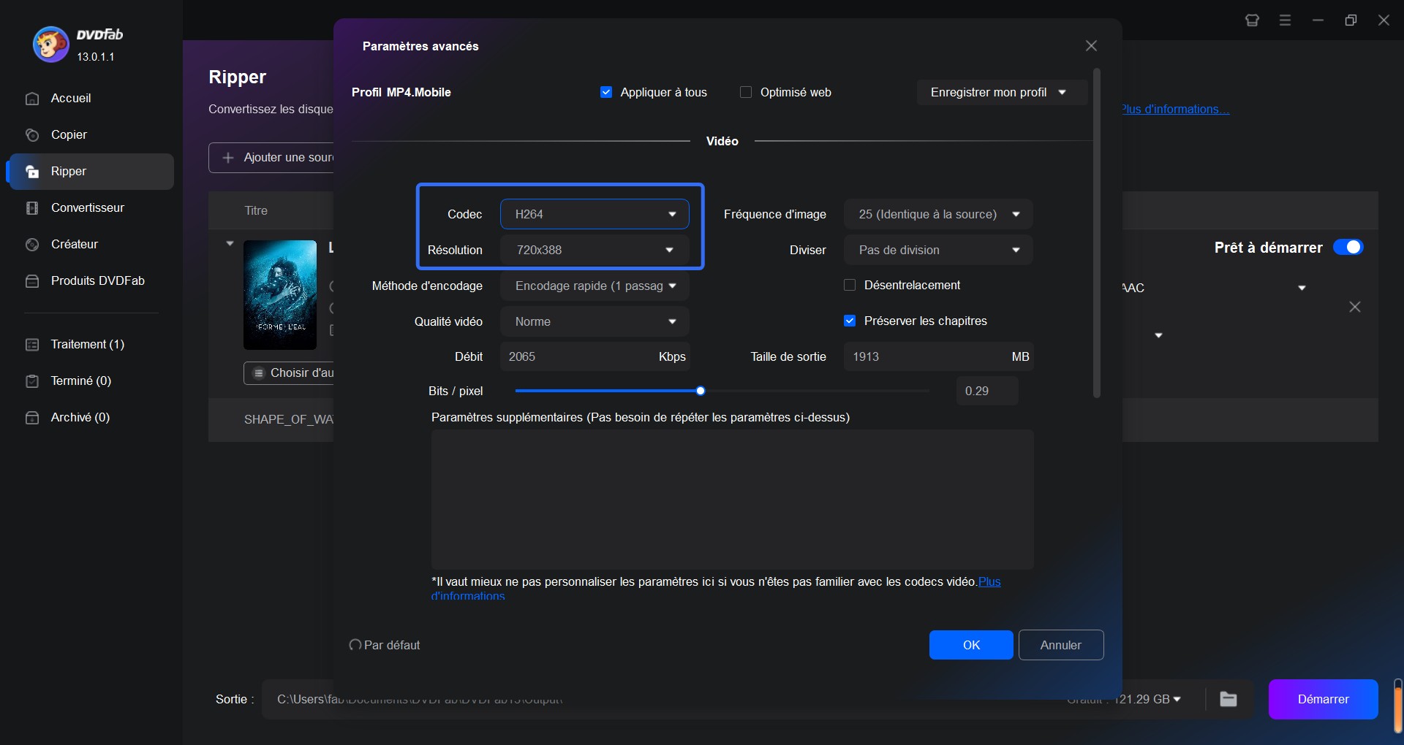Open the Fréquence d'image dropdown

938,214
